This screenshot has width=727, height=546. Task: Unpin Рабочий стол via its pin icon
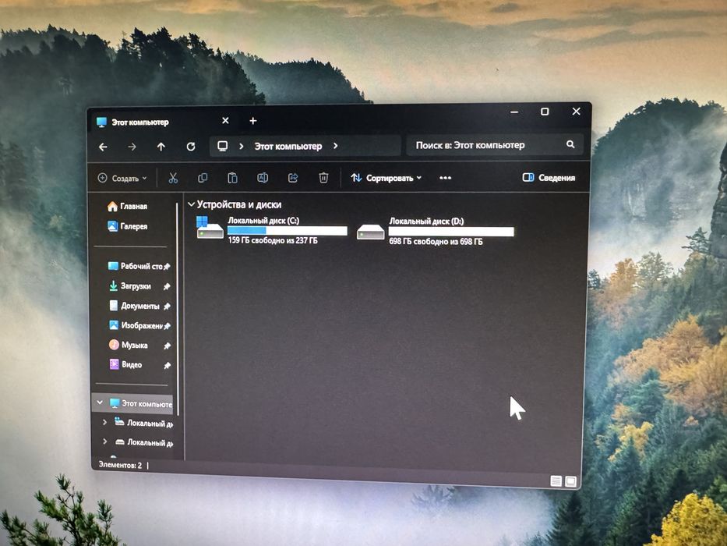[167, 267]
